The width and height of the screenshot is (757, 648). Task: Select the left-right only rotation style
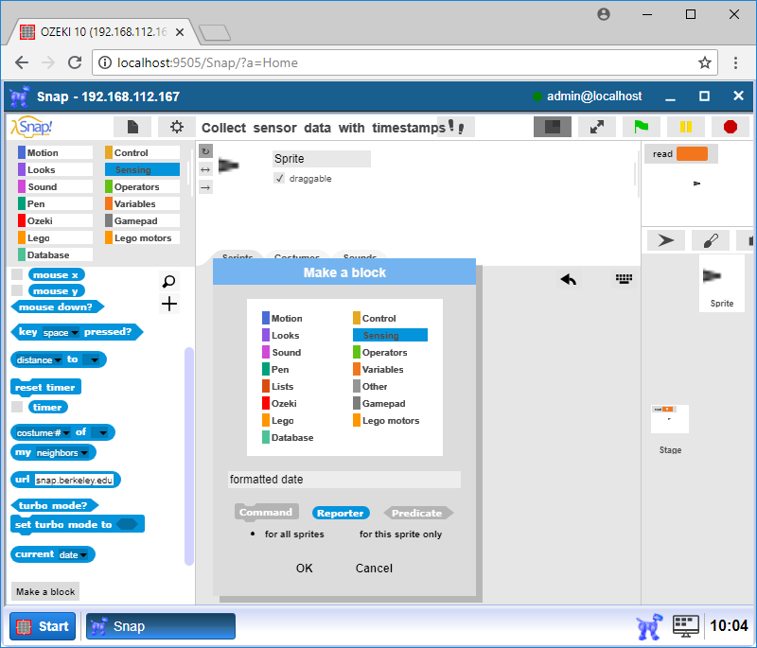click(x=205, y=169)
